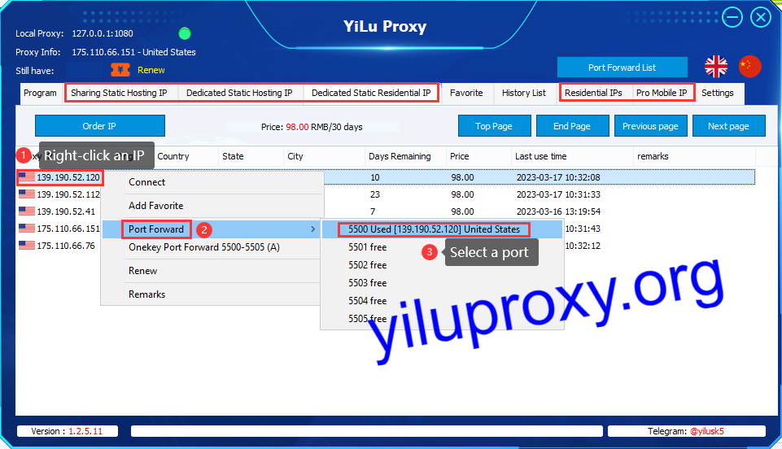Image resolution: width=782 pixels, height=449 pixels.
Task: Sort by Days Remaining column header
Action: pyautogui.click(x=405, y=156)
